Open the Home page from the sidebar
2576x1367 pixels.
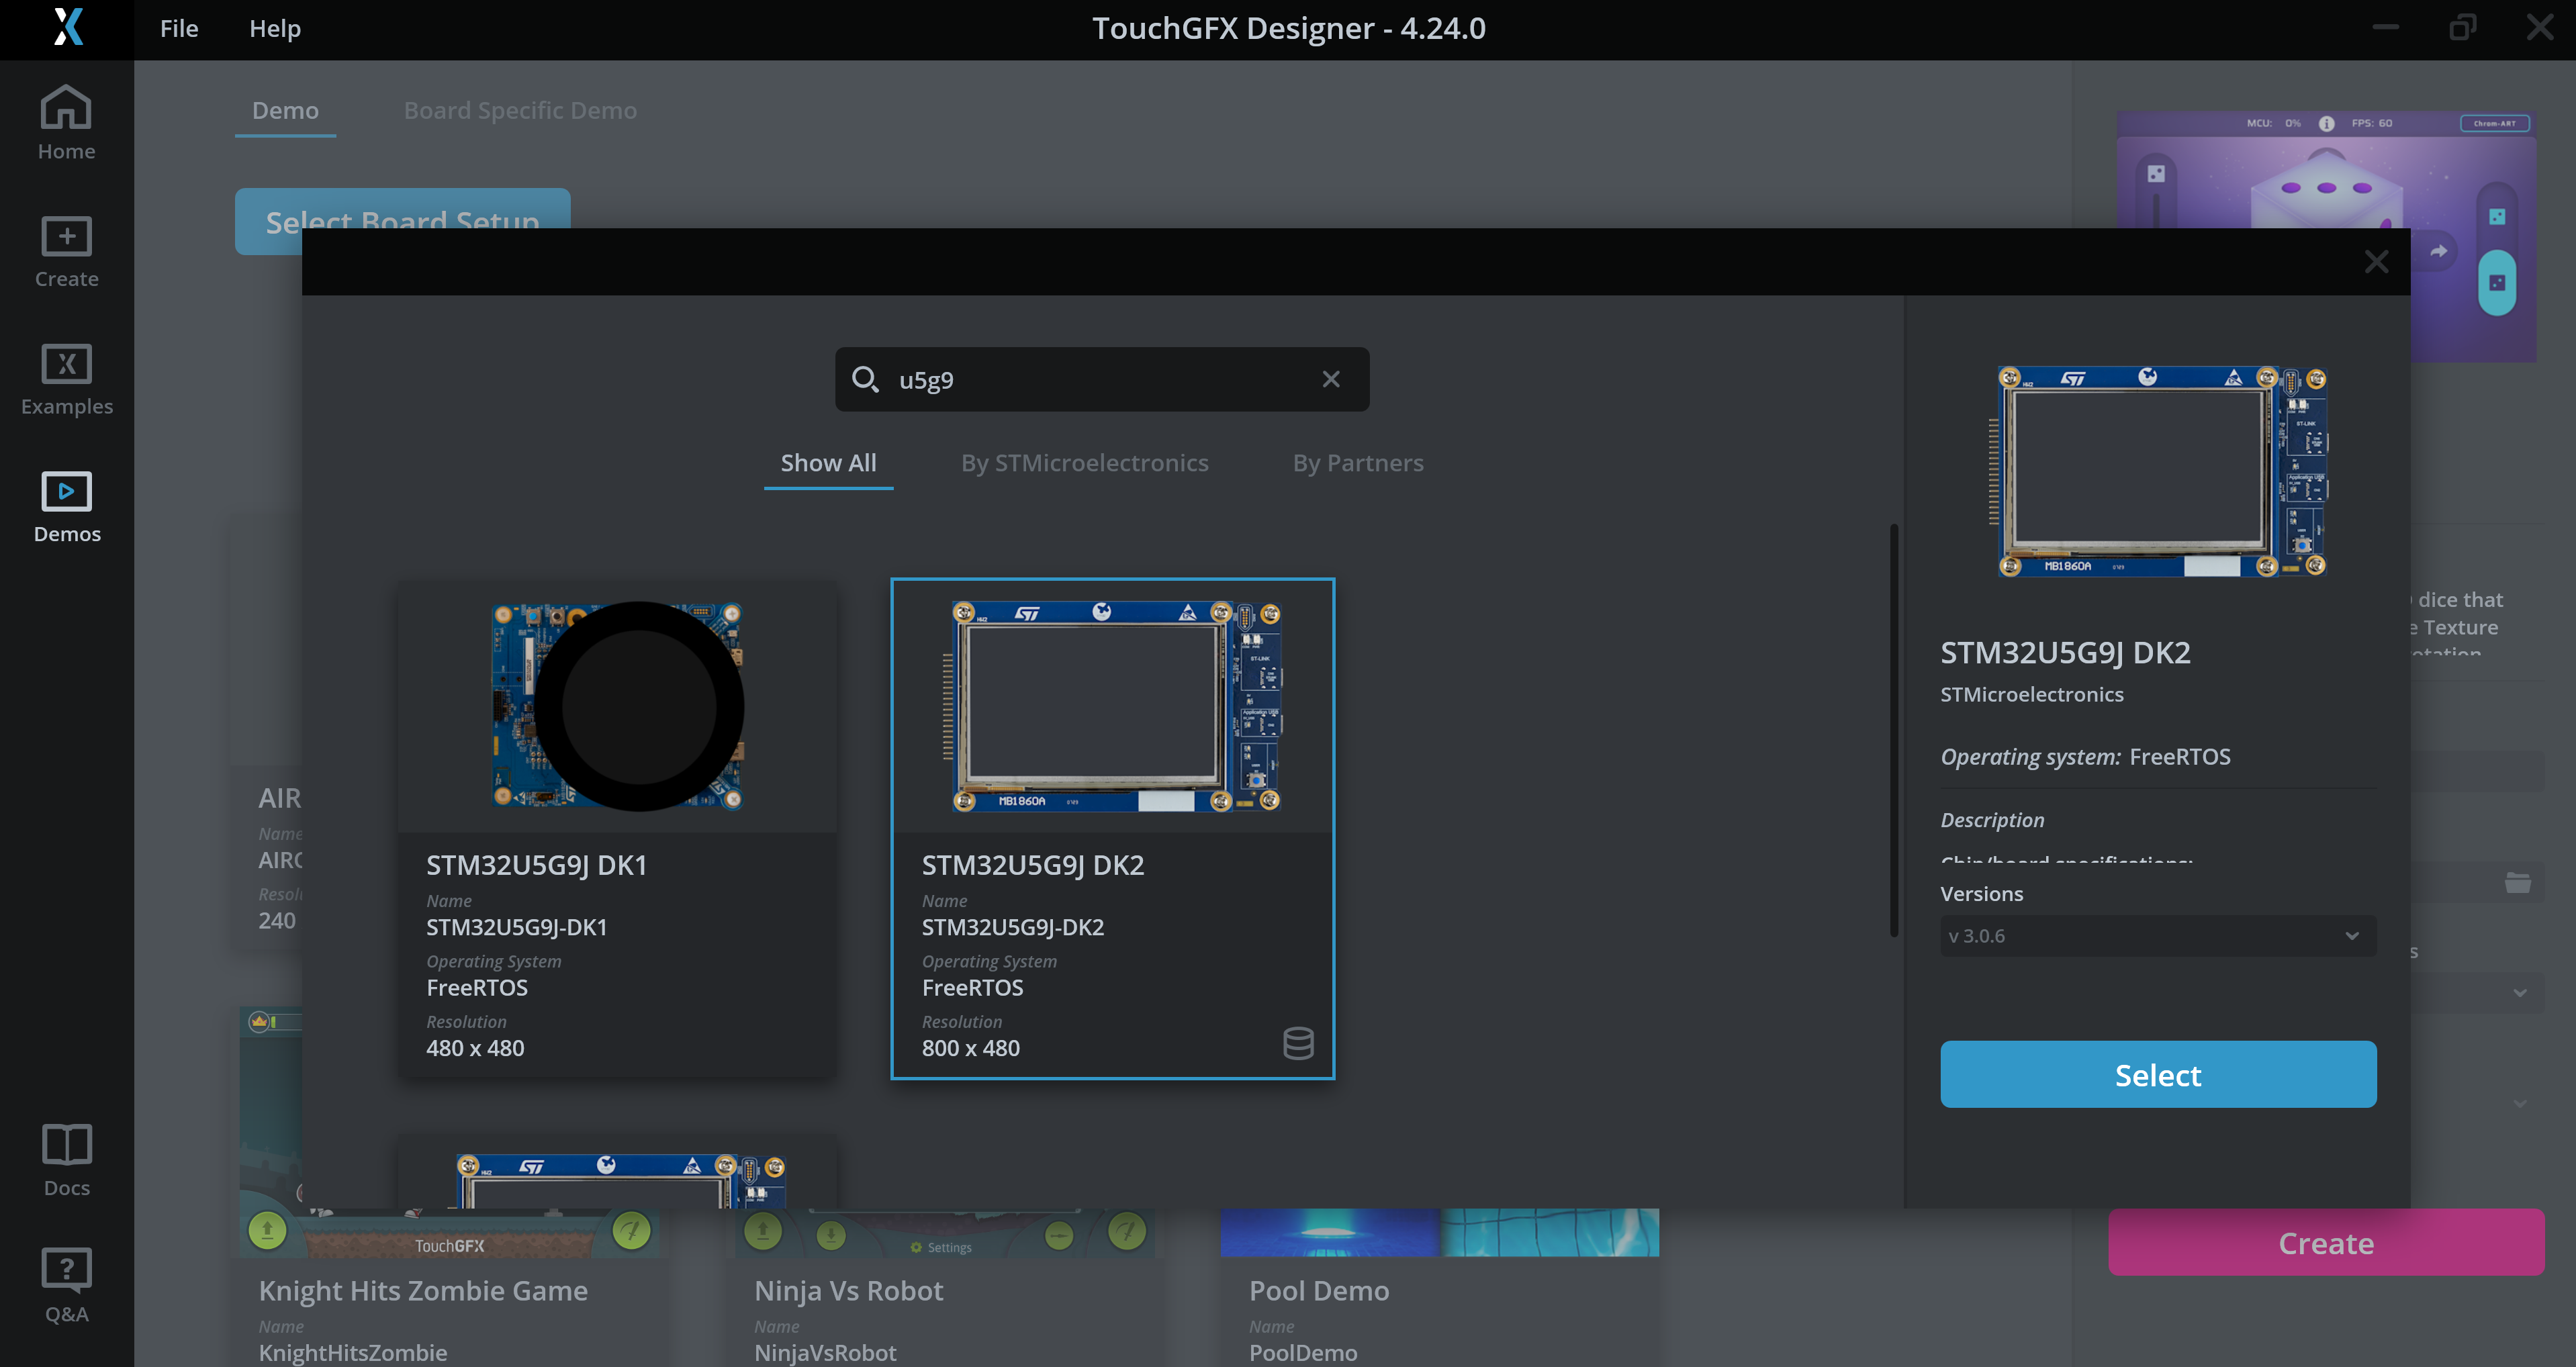pyautogui.click(x=65, y=122)
